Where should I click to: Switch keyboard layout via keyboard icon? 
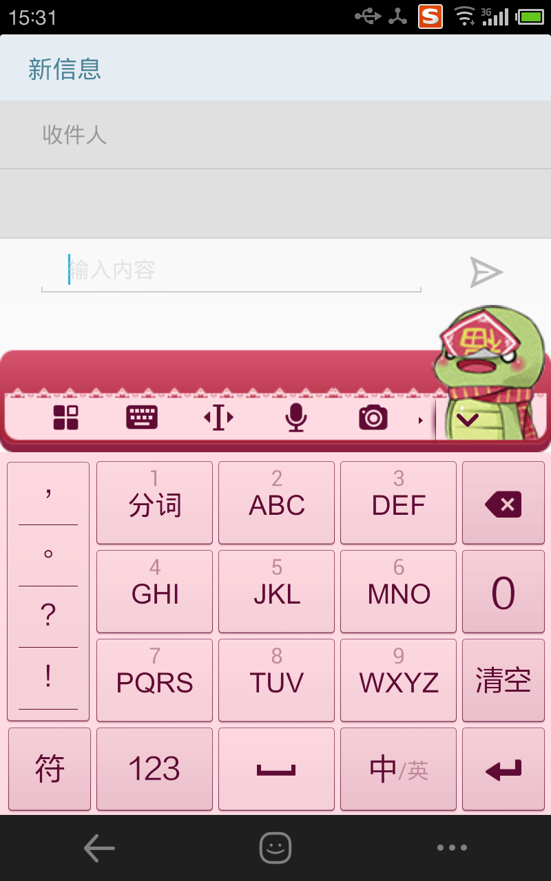(x=142, y=417)
